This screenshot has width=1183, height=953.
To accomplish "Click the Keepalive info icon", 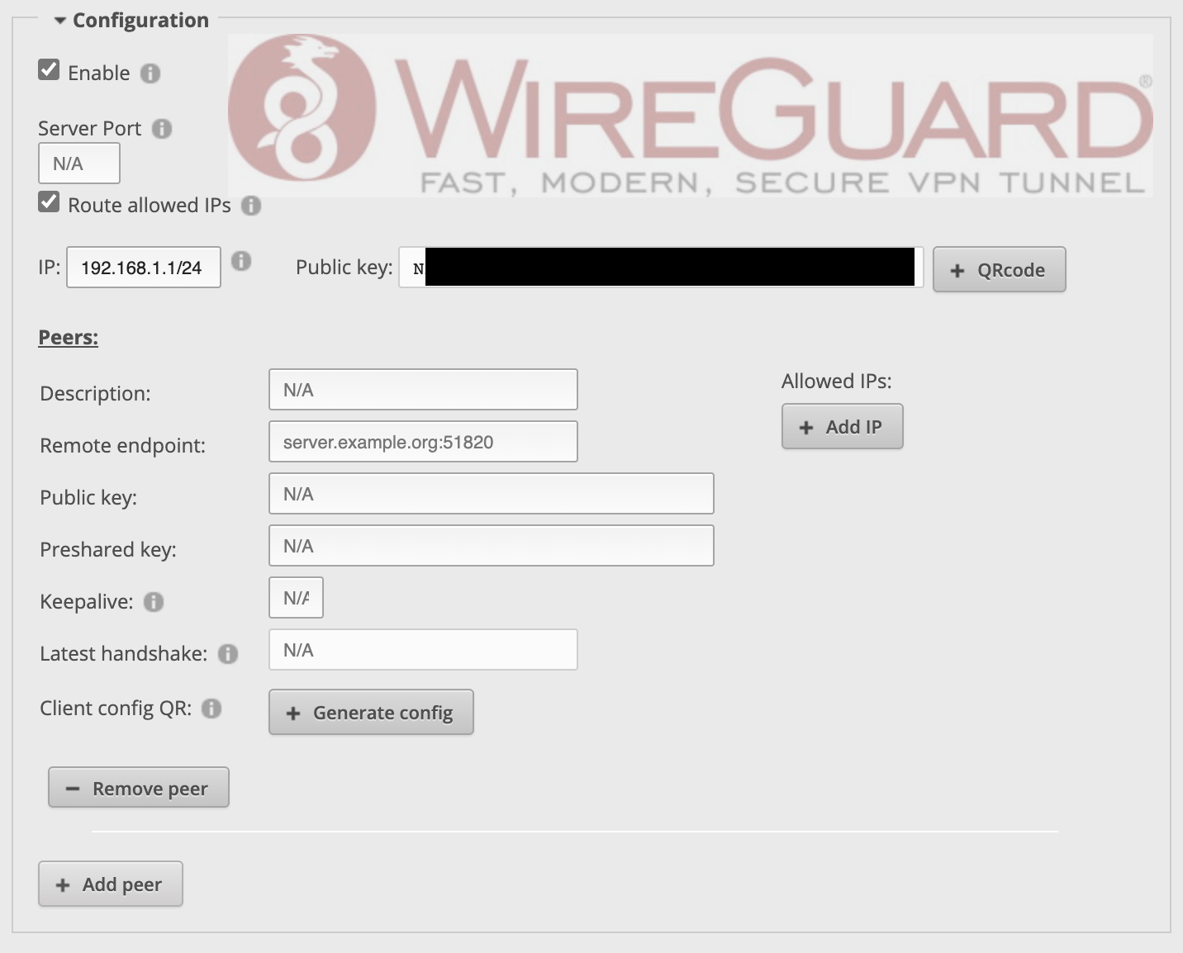I will coord(154,602).
